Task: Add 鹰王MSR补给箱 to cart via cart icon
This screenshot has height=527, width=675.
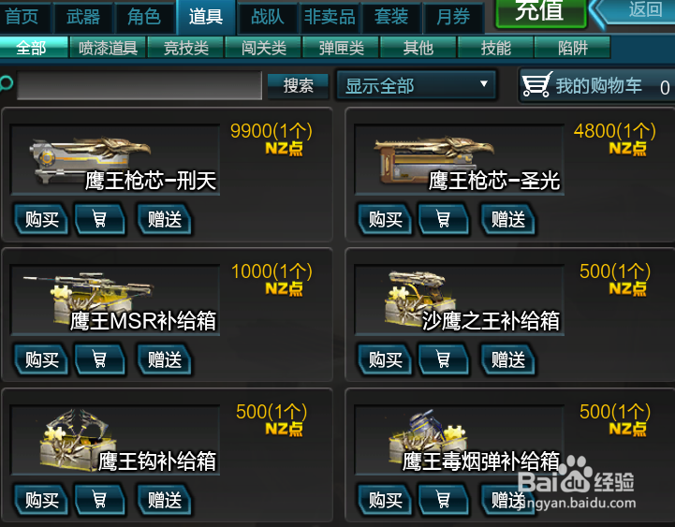Action: click(x=100, y=359)
